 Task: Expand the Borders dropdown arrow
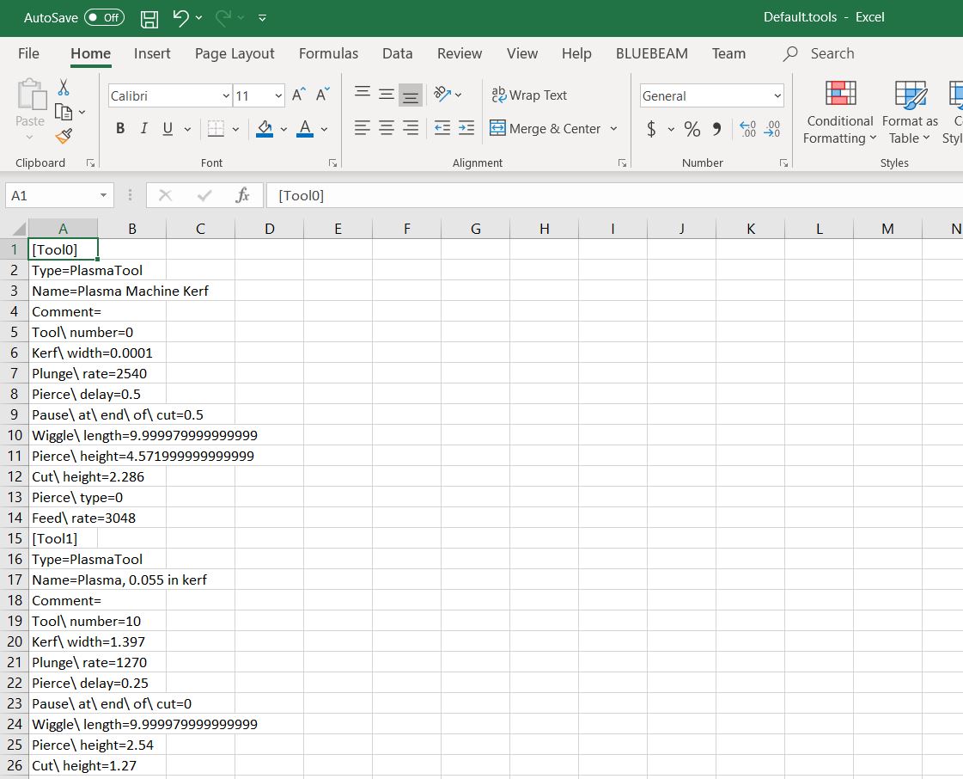235,129
